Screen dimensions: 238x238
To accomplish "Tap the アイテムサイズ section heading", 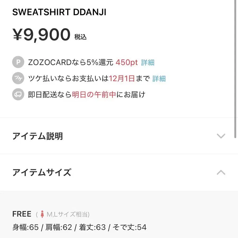I will tap(42, 172).
